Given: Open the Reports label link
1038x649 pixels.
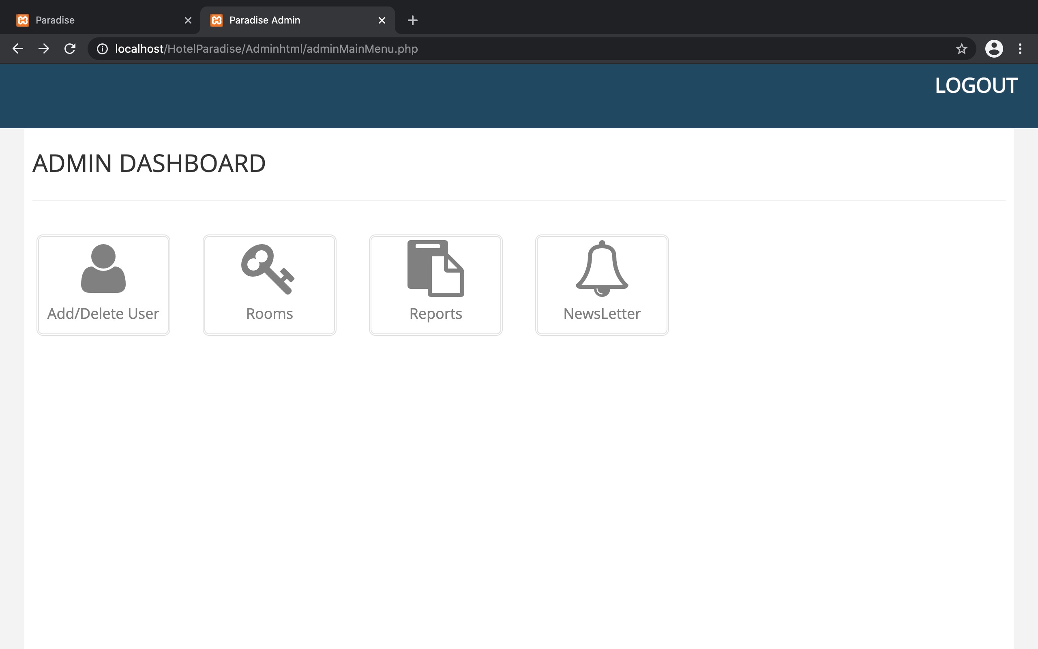Looking at the screenshot, I should pyautogui.click(x=436, y=314).
